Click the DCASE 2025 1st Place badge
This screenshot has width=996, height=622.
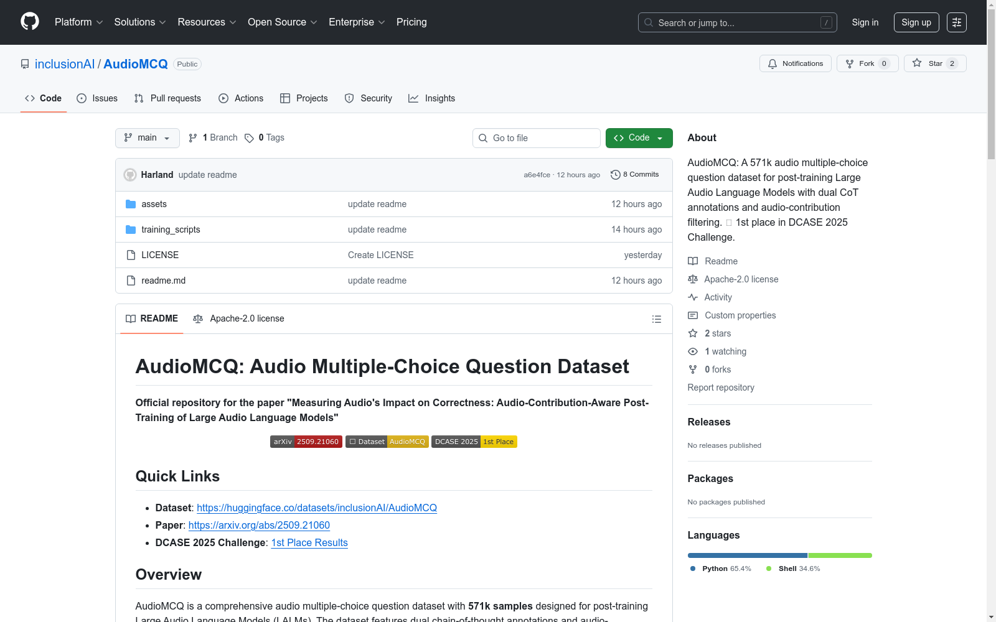click(474, 442)
